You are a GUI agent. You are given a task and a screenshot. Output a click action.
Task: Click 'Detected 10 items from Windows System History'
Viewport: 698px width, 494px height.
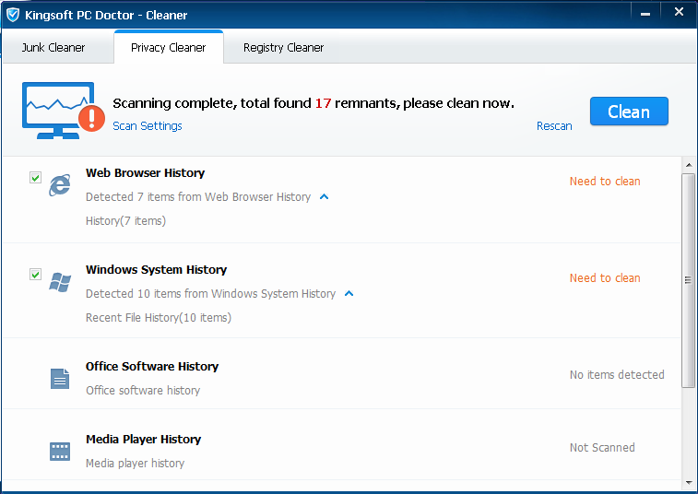[x=210, y=293]
